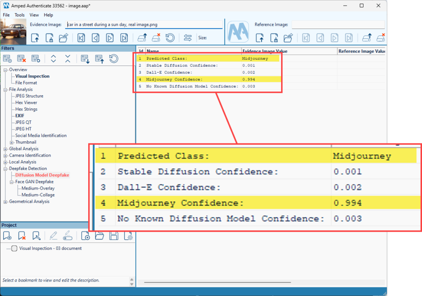
Task: Click the load evidence image icon
Action: coord(35,38)
